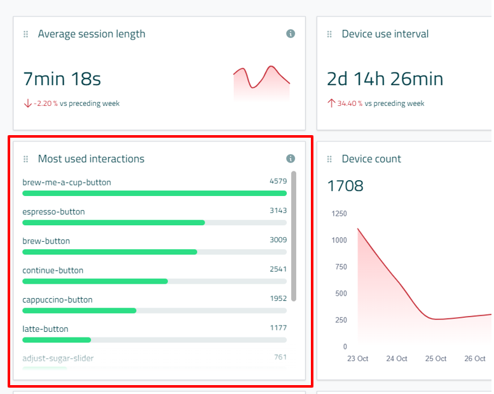494x394 pixels.
Task: Select the brew-me-a-cup-button progress bar
Action: coord(154,194)
